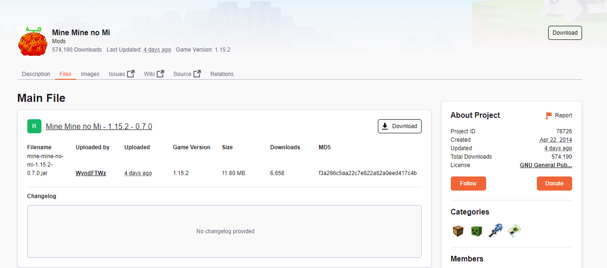Click the 6,658 downloads value
Viewport: 607px width, 268px height.
[x=277, y=173]
